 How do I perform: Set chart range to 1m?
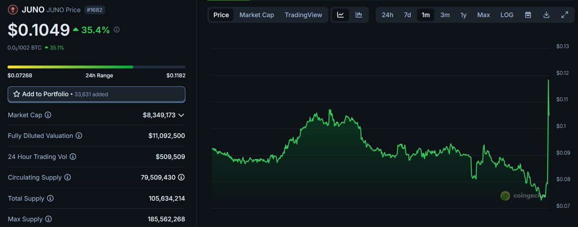426,15
